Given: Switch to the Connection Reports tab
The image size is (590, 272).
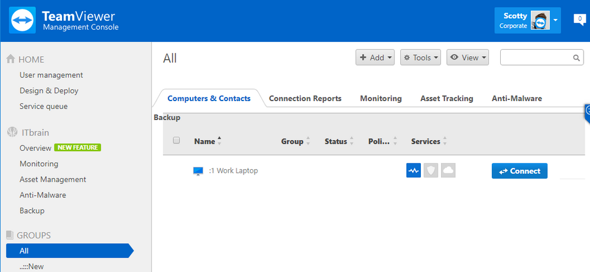Looking at the screenshot, I should [305, 99].
